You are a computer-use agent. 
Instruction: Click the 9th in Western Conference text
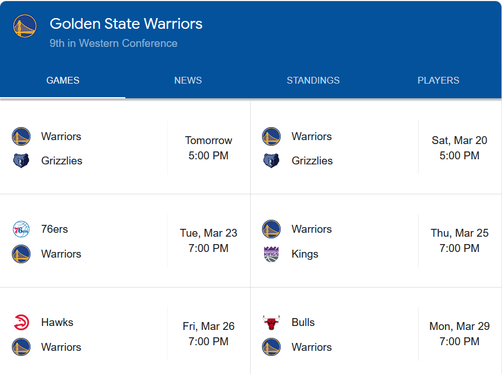click(114, 44)
